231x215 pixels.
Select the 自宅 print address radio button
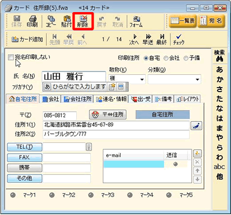pos(146,58)
